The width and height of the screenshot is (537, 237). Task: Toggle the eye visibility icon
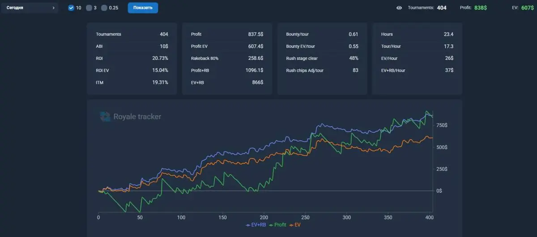click(399, 8)
